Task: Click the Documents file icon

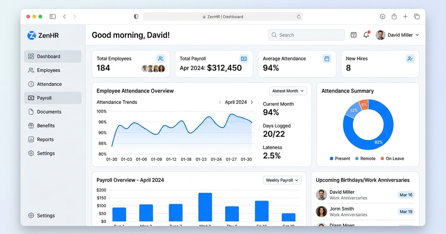Action: tap(31, 112)
